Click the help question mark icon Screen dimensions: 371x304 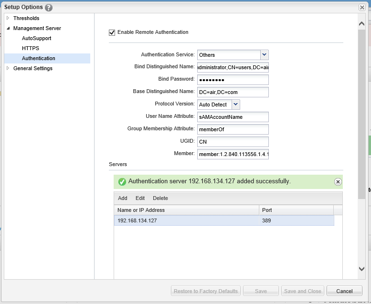coord(49,8)
